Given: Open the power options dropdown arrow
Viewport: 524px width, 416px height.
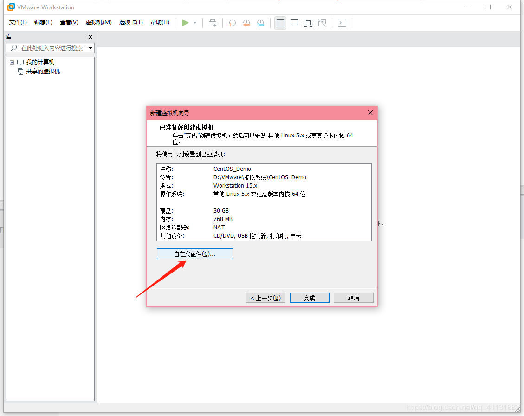Looking at the screenshot, I should [195, 23].
